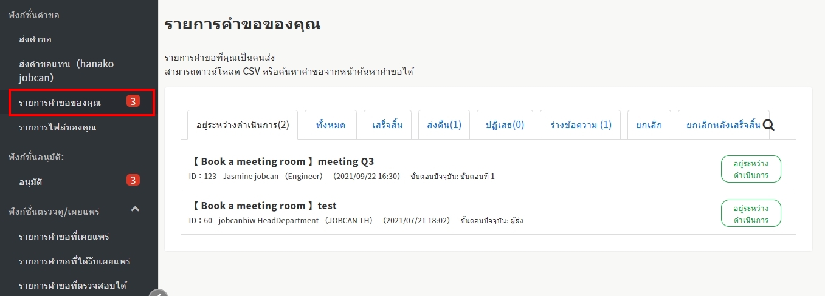825x296 pixels.
Task: Select the ส่งคืน(1) tab
Action: [444, 125]
